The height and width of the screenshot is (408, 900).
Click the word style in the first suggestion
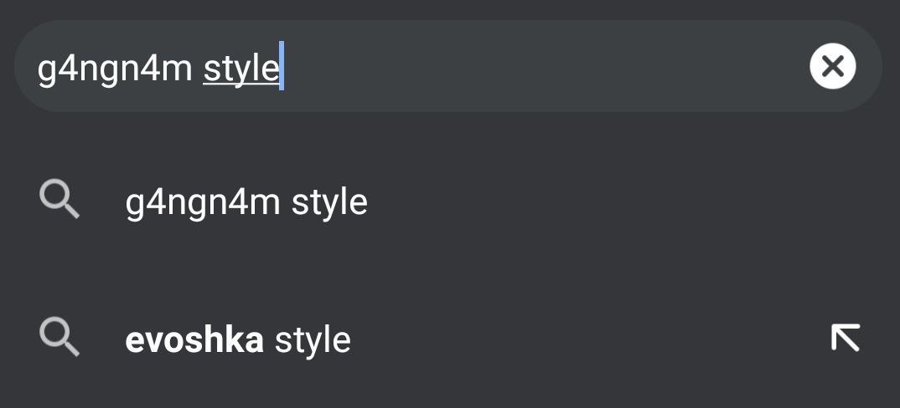pos(329,202)
